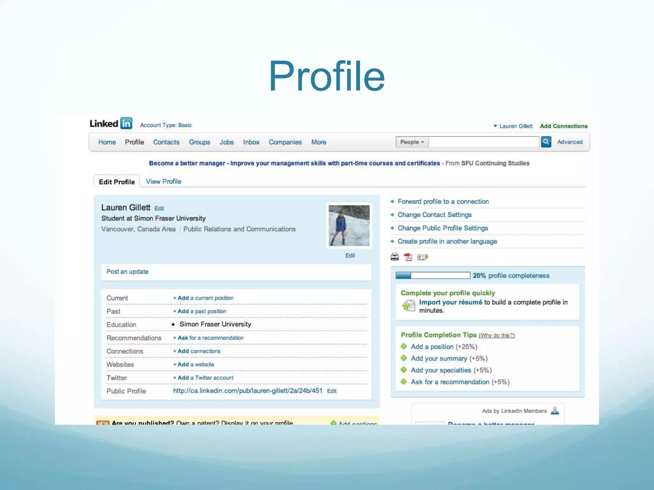Open the Groups navigation item
The height and width of the screenshot is (490, 654).
click(x=200, y=142)
